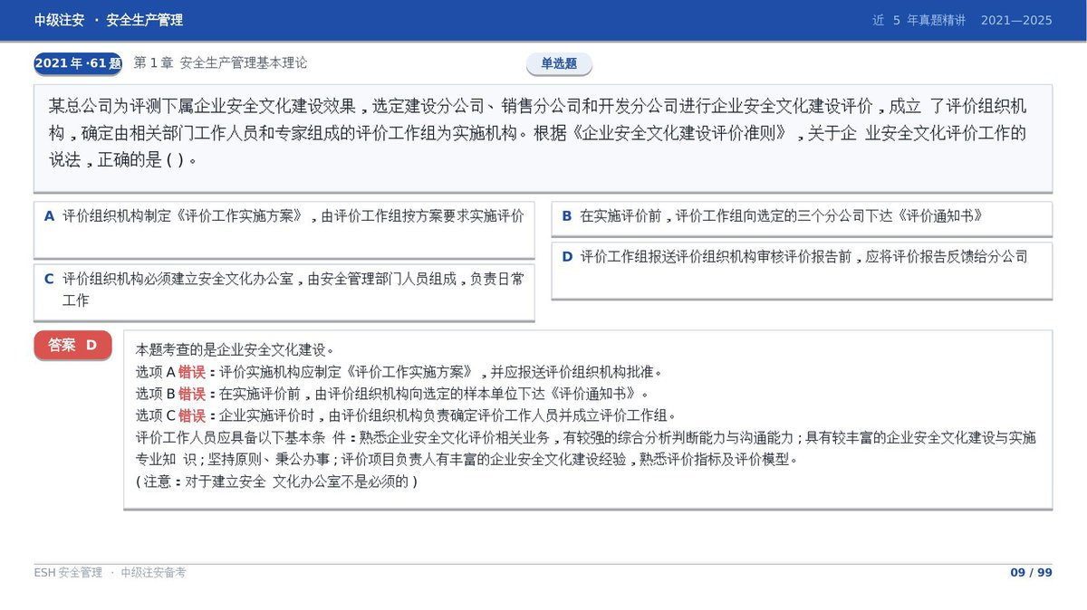This screenshot has width=1087, height=610.
Task: Click the 近5年真题精讲 2021—2025 header text
Action: 962,20
